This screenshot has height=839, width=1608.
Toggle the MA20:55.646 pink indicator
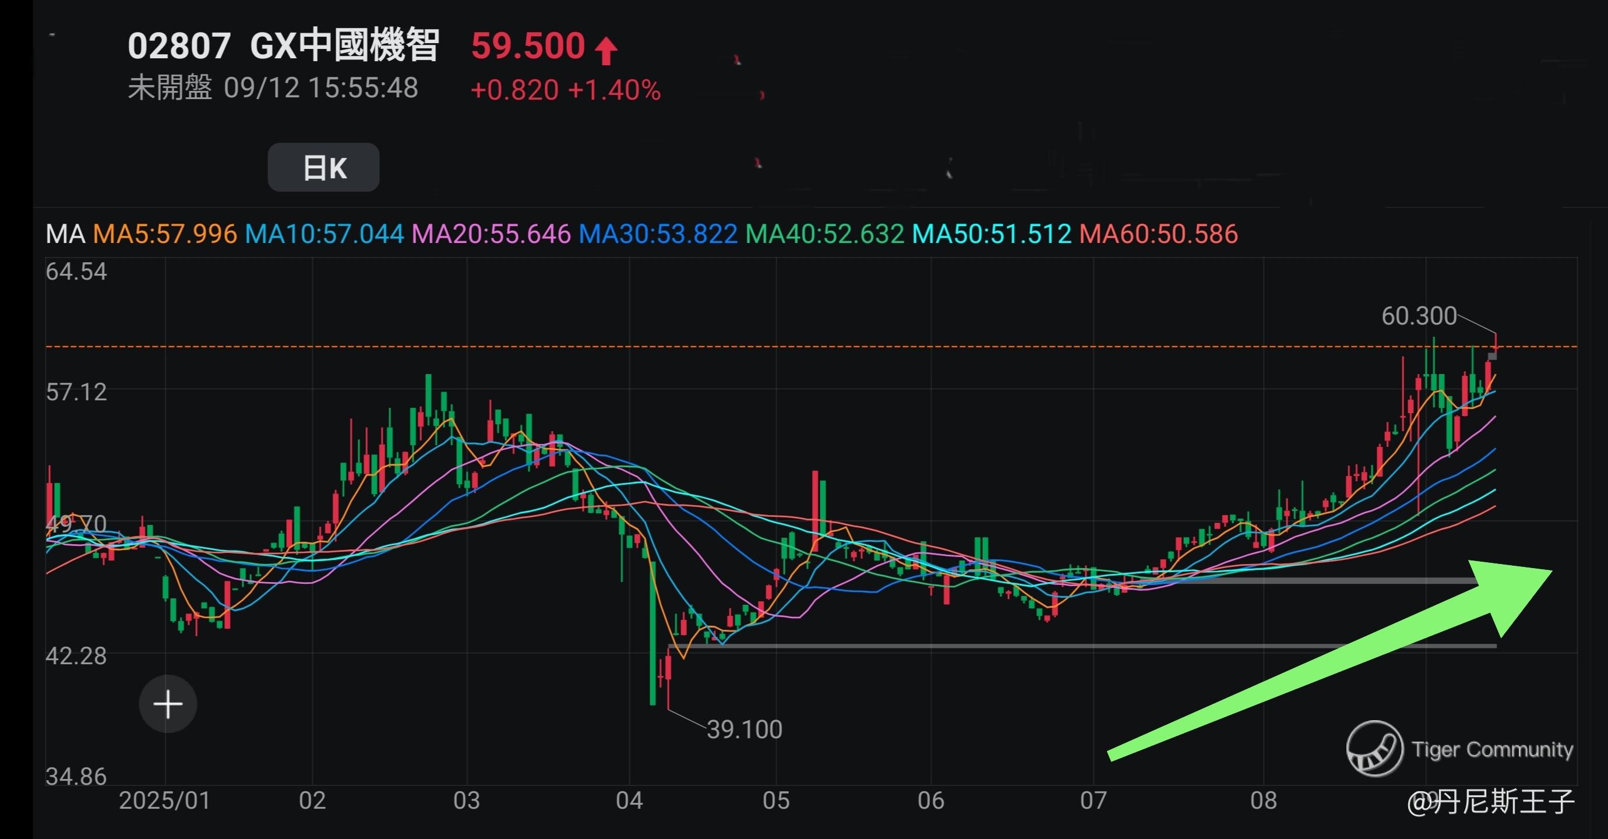pyautogui.click(x=491, y=234)
